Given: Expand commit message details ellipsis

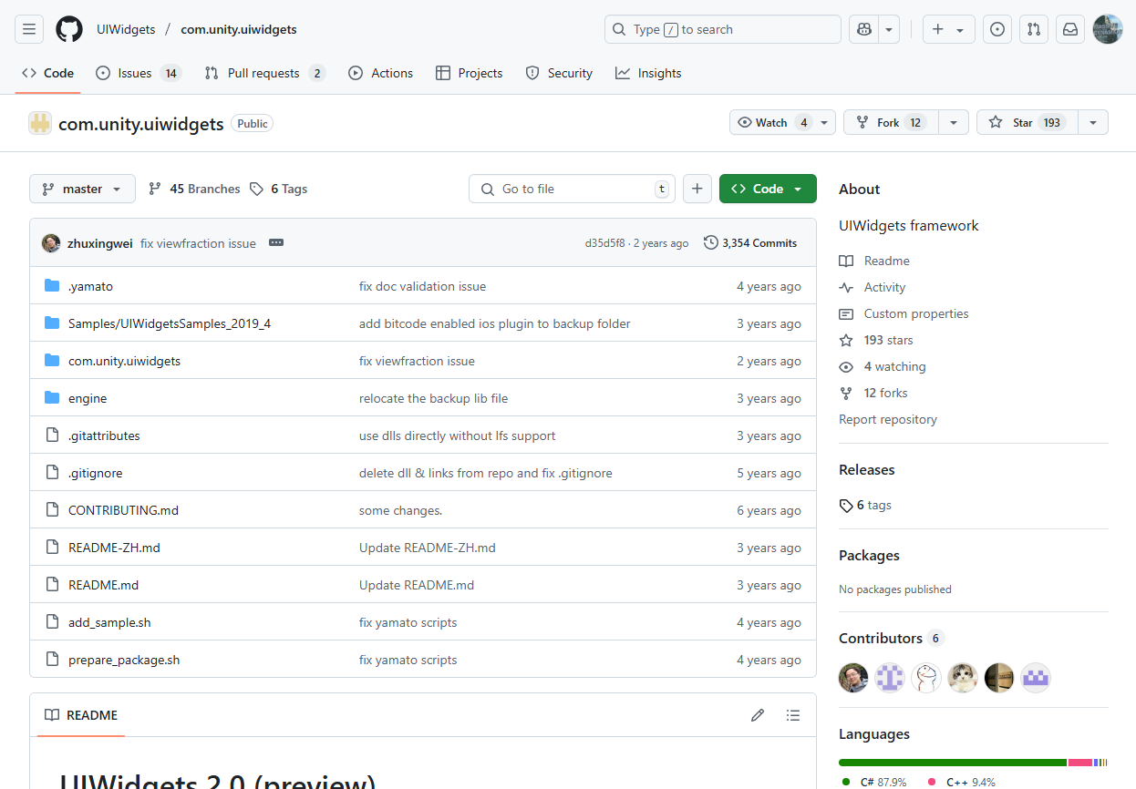Looking at the screenshot, I should click(x=276, y=243).
